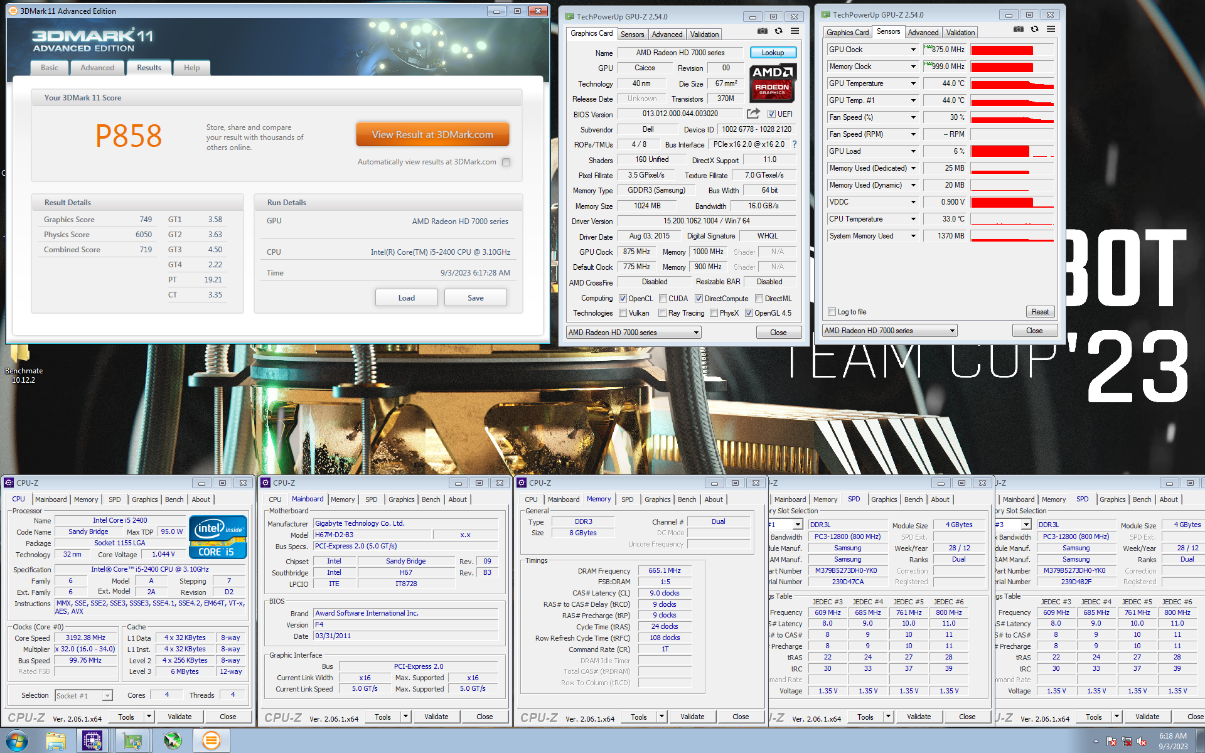The width and height of the screenshot is (1205, 753).
Task: Expand the GPU Load sensor dropdown
Action: click(913, 151)
